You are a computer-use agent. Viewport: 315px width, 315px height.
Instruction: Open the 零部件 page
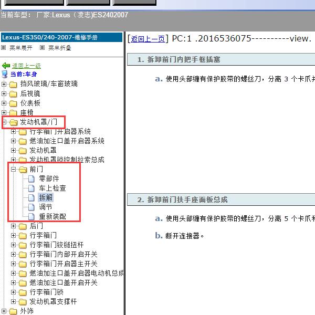pos(49,178)
